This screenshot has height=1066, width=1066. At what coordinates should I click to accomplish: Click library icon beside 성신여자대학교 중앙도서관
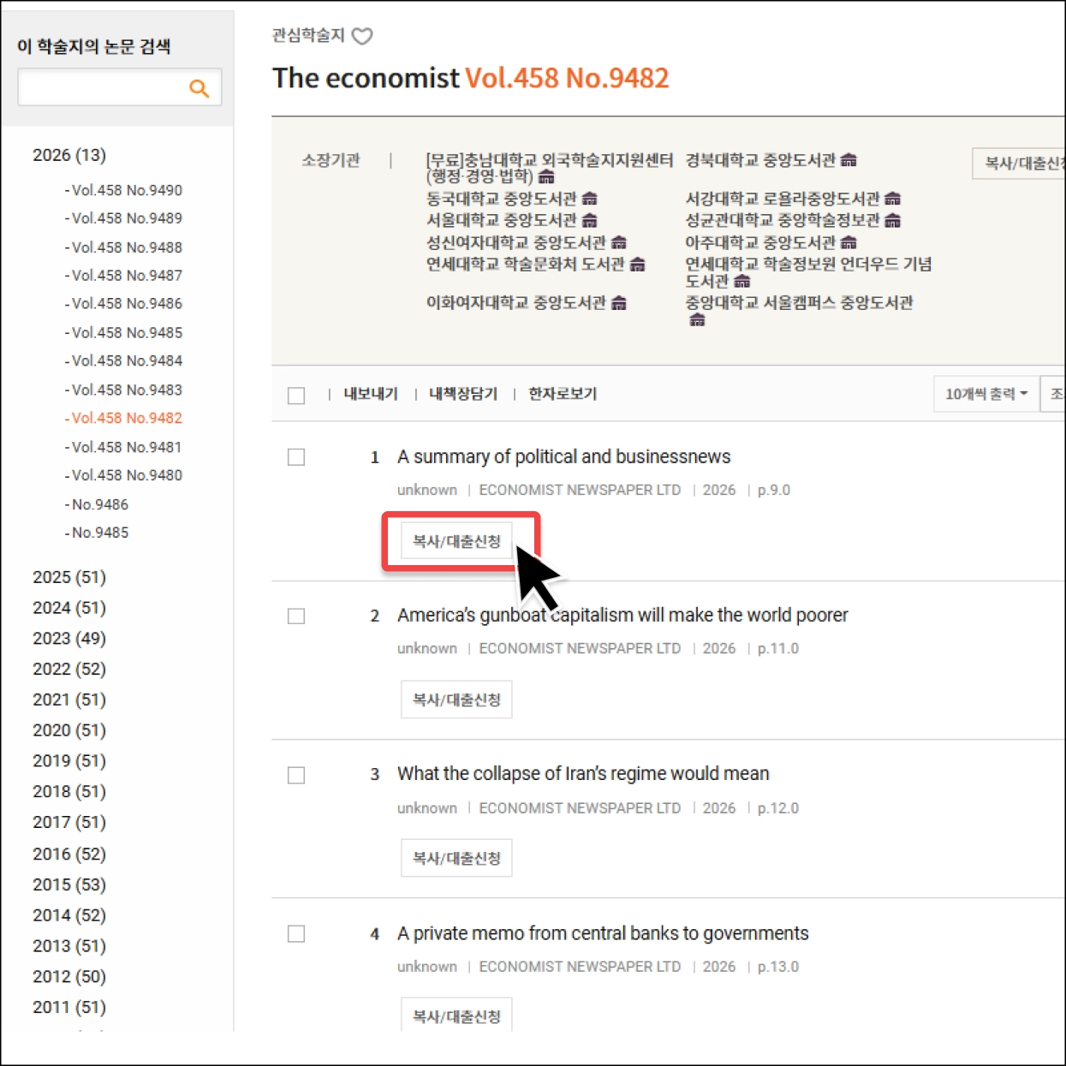pyautogui.click(x=619, y=242)
